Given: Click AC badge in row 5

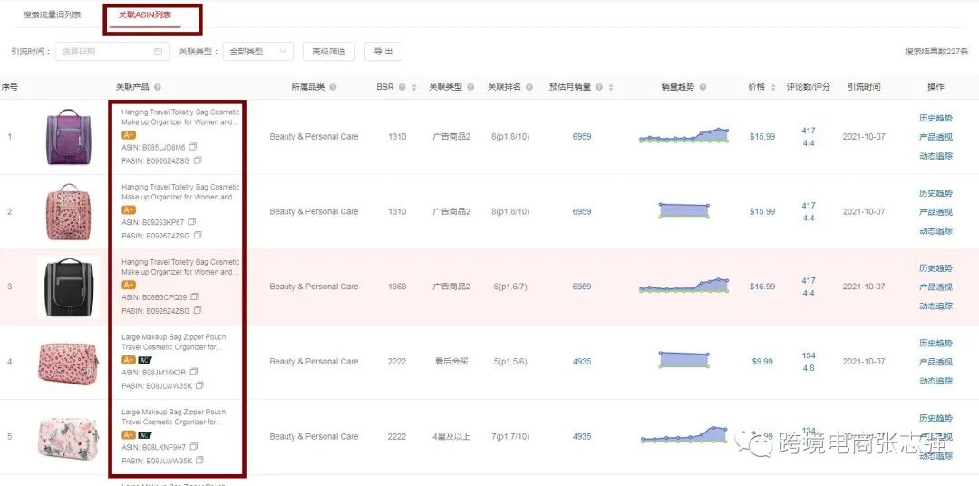Looking at the screenshot, I should coord(144,435).
